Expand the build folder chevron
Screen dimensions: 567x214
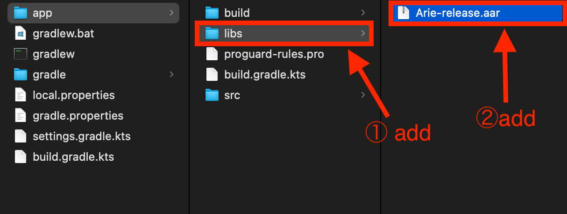click(x=363, y=13)
